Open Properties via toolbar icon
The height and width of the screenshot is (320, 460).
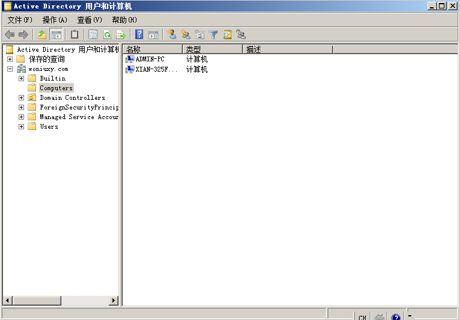(x=93, y=35)
